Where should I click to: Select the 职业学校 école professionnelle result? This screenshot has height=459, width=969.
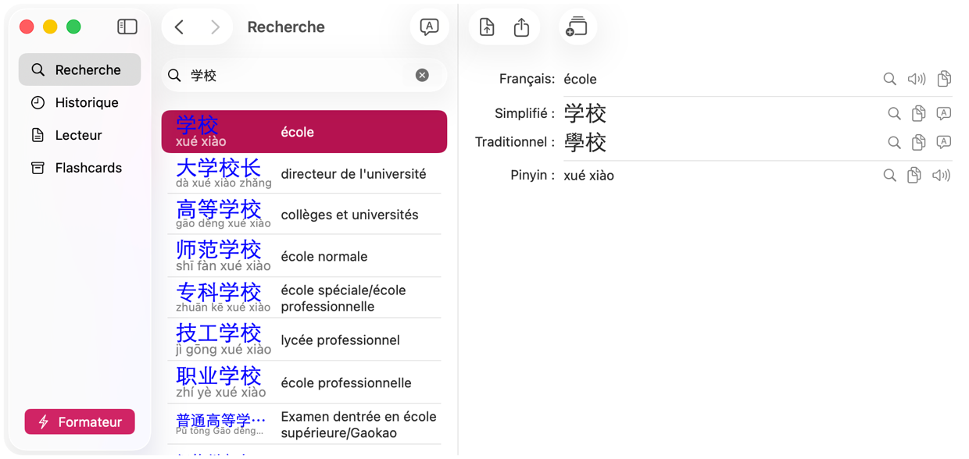pyautogui.click(x=304, y=382)
